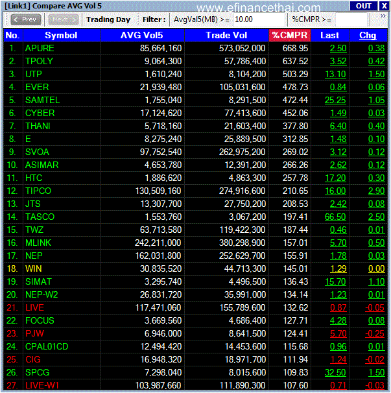Select the TIPCO symbol
Viewport: 391px width, 393px height.
point(38,191)
